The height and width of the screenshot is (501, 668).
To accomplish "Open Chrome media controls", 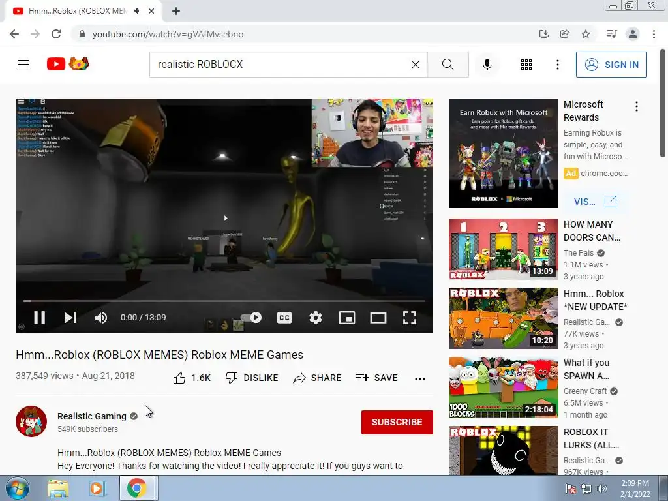I will click(x=611, y=34).
